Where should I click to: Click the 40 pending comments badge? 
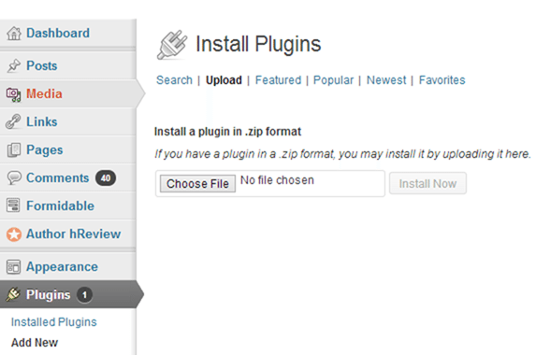[106, 178]
